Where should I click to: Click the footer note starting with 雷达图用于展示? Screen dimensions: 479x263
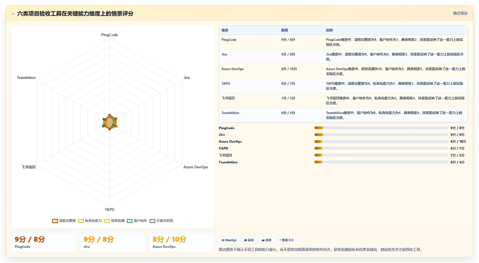[321, 249]
